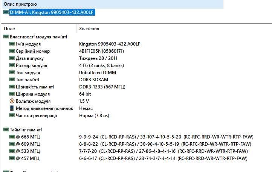272x172 pixels.
Task: Select the 'Метод виявлення помилок' row
Action: [44, 108]
